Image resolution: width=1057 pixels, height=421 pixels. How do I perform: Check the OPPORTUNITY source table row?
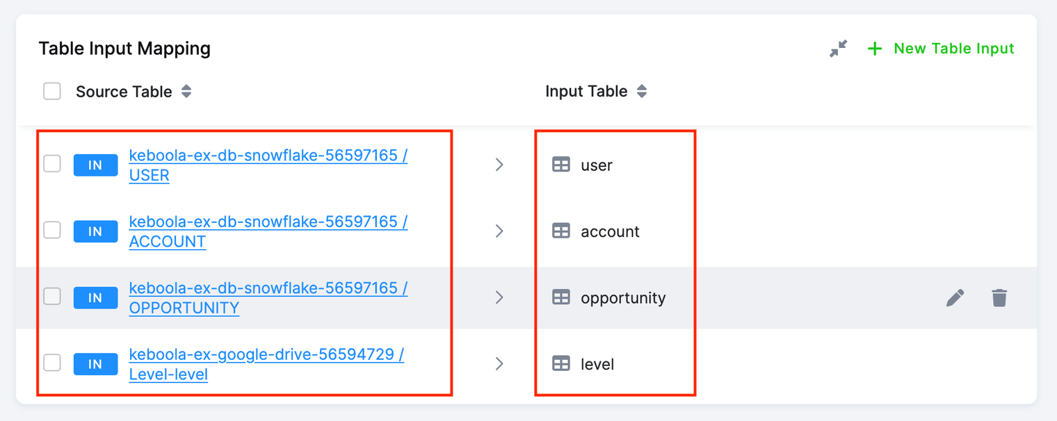coord(52,297)
